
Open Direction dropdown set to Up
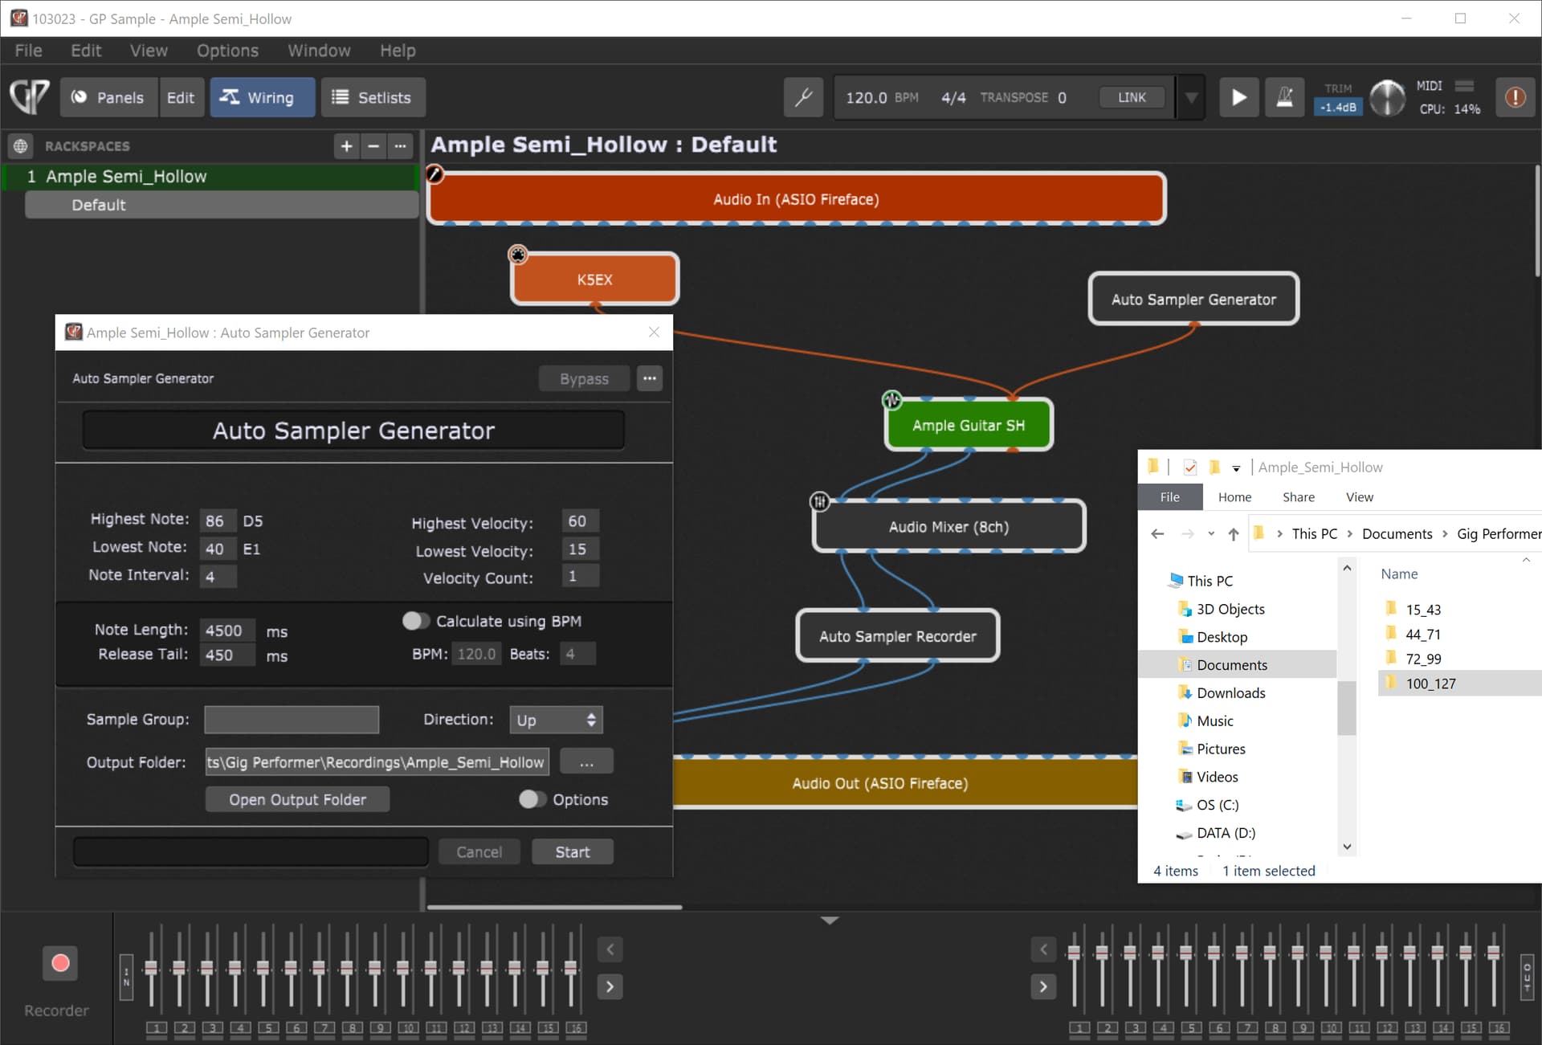click(x=556, y=720)
